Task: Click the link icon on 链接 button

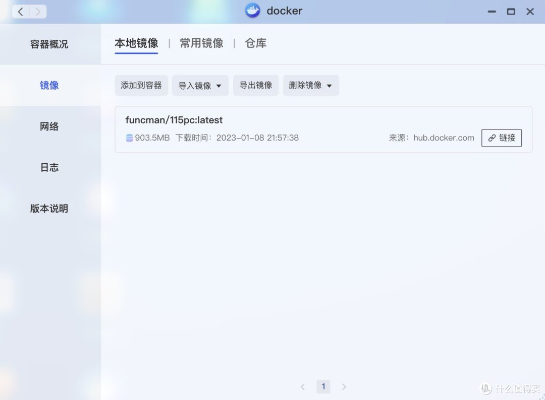Action: (493, 138)
